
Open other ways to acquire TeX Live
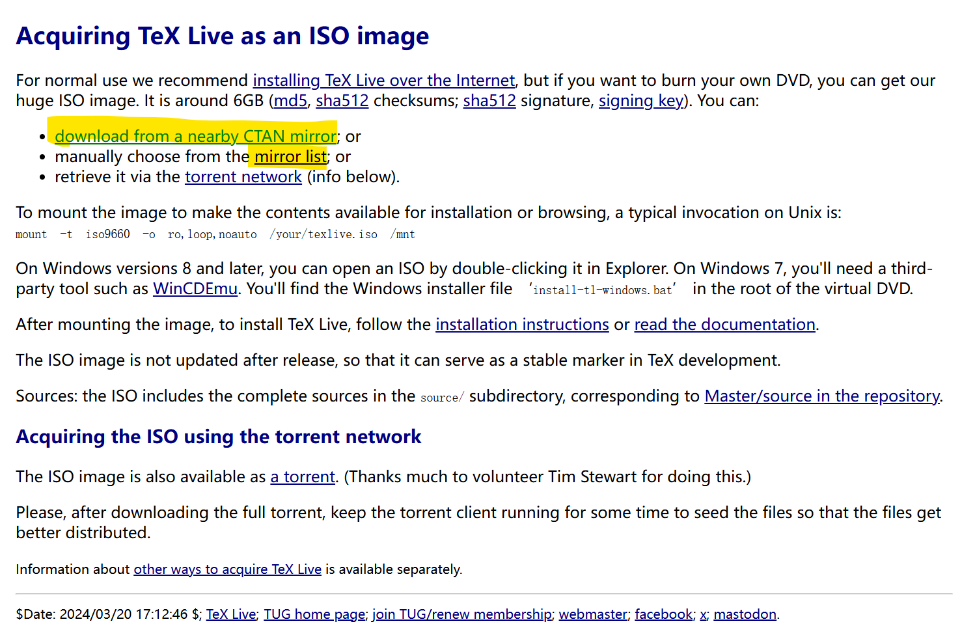pyautogui.click(x=227, y=569)
